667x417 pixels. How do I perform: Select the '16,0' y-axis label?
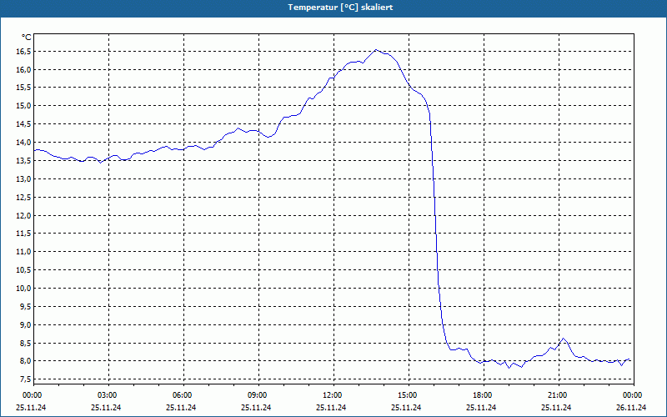(23, 70)
